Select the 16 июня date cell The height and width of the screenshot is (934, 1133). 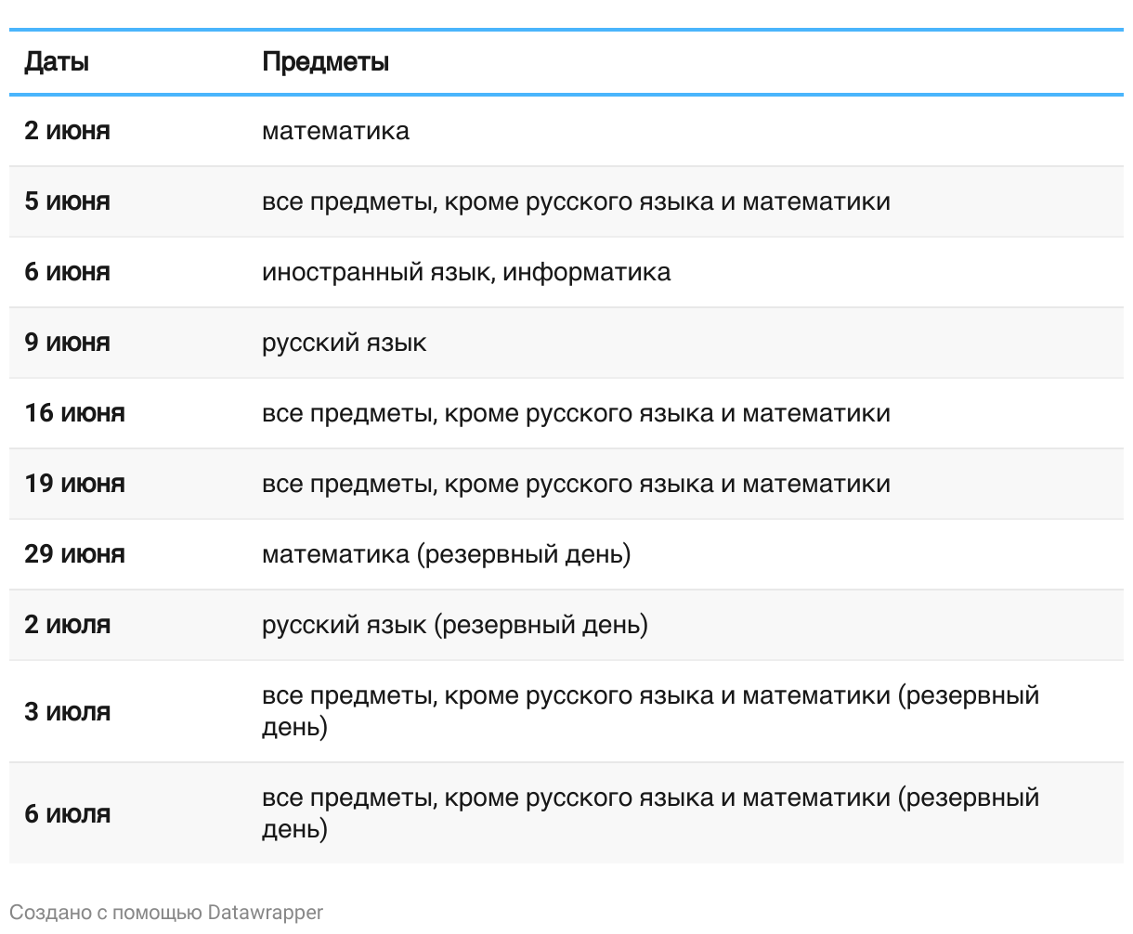pos(74,413)
